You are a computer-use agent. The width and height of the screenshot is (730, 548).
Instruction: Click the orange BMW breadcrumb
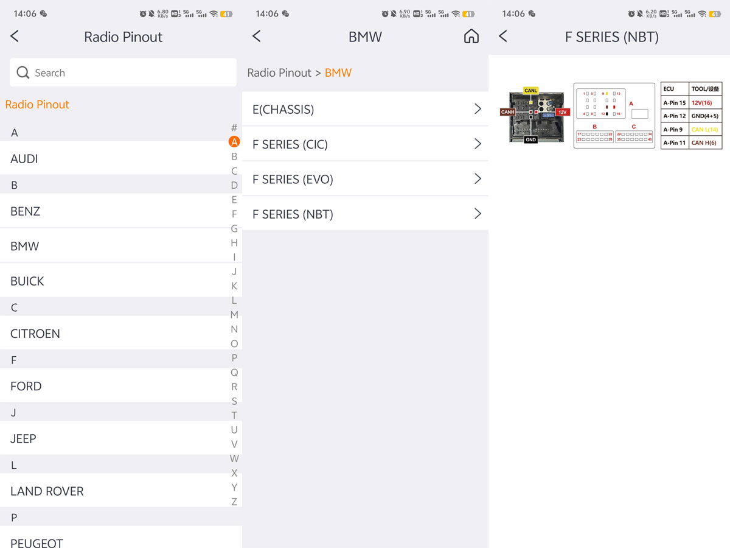(338, 72)
